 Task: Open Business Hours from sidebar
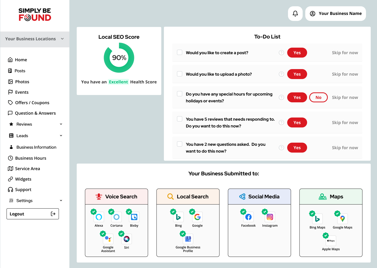click(31, 158)
